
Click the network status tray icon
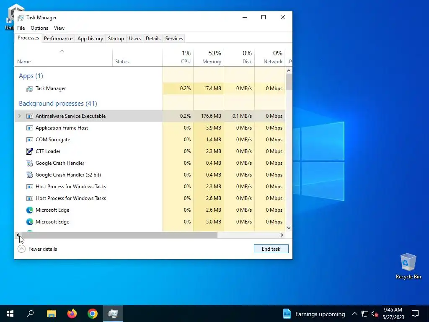pos(365,314)
